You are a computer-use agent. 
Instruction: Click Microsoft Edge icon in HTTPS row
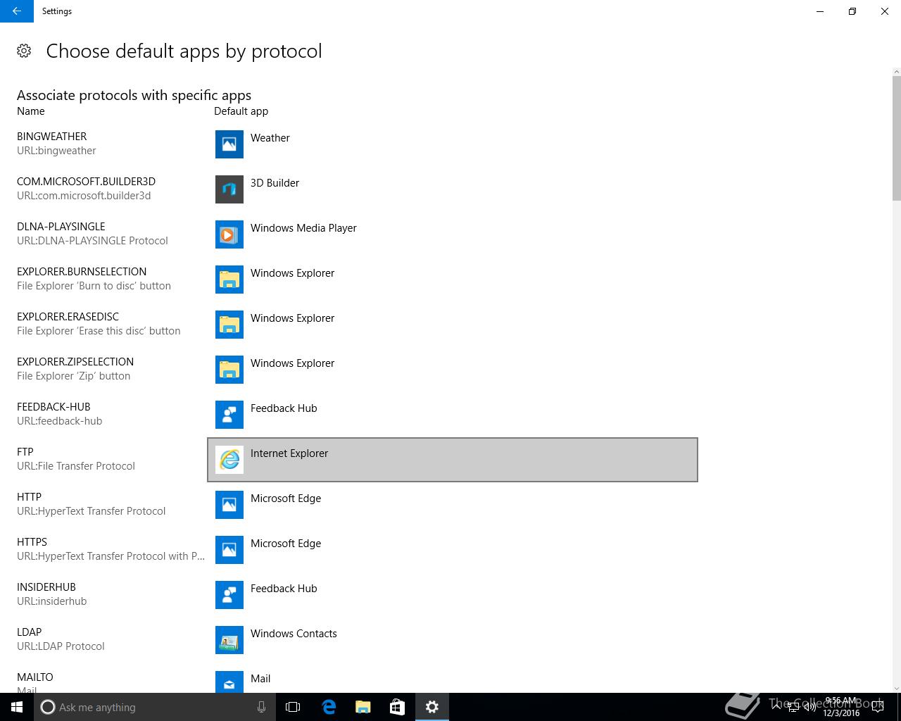[x=229, y=550]
